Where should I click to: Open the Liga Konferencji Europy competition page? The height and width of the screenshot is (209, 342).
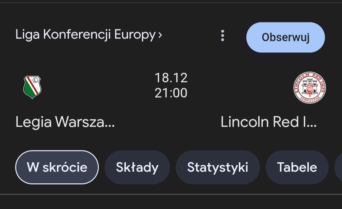coord(85,35)
